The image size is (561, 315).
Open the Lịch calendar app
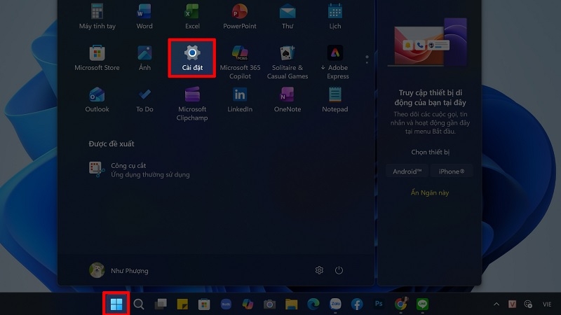coord(335,16)
